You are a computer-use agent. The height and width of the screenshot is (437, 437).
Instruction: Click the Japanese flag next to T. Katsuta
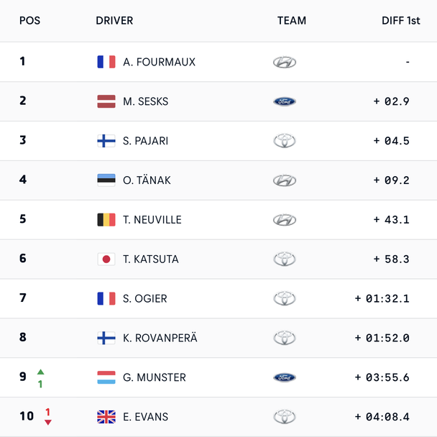(x=106, y=259)
